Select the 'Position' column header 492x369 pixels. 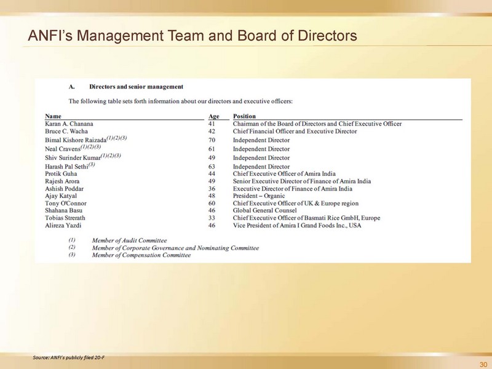click(244, 116)
